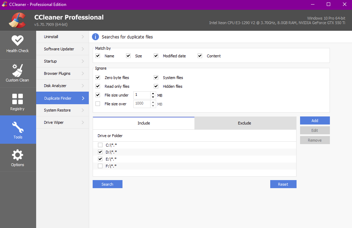The height and width of the screenshot is (228, 352).
Task: Select Software Updater menu item
Action: tap(62, 49)
